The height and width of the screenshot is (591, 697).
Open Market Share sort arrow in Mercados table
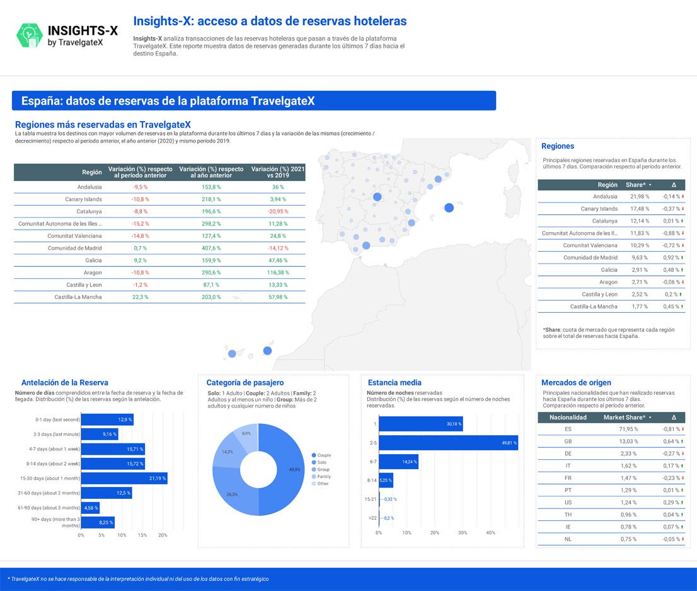(650, 418)
